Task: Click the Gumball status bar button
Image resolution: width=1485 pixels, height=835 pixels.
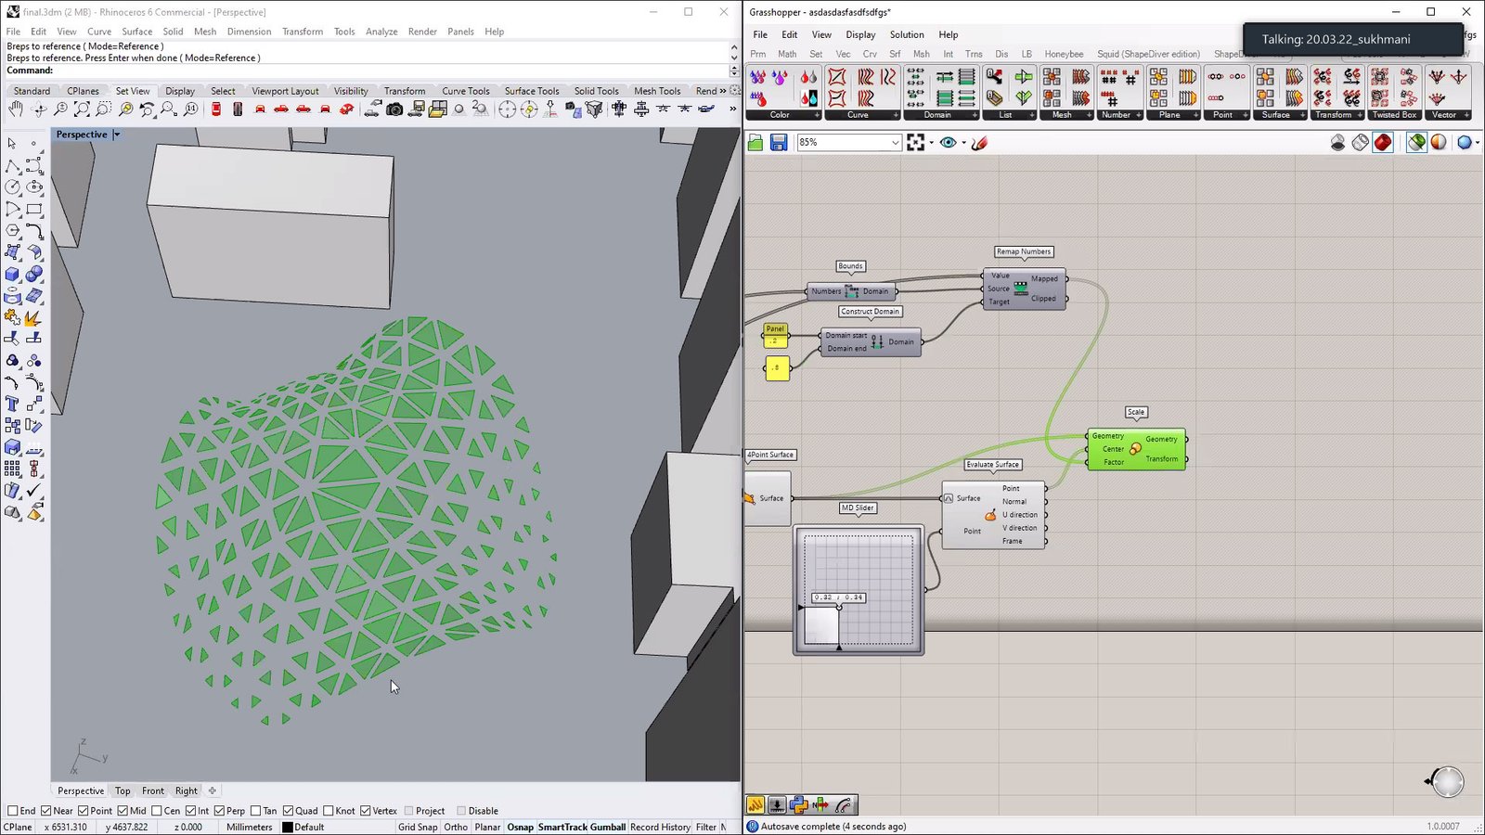Action: (x=608, y=827)
